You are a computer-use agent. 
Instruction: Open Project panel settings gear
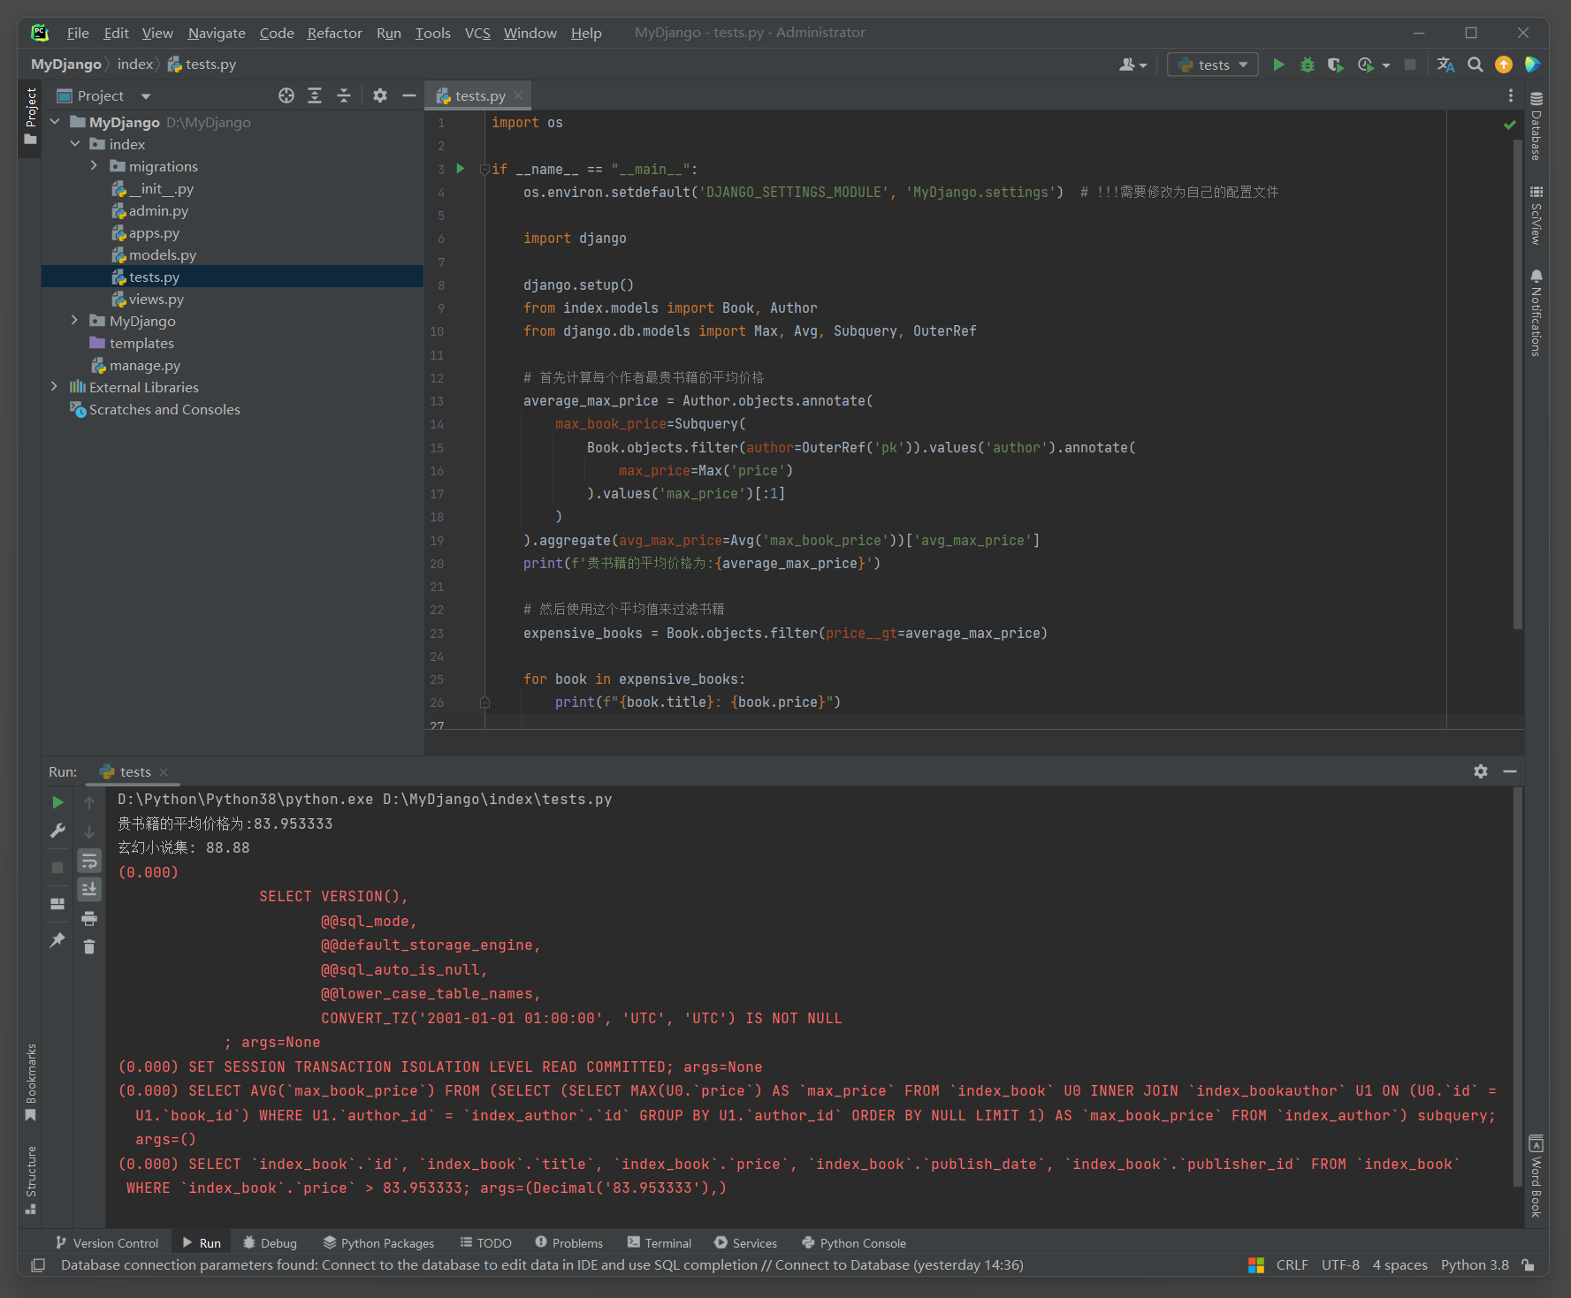[x=380, y=95]
